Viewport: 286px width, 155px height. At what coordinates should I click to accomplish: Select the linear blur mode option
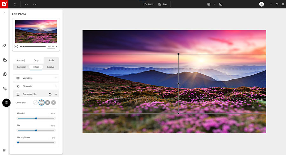(41, 102)
